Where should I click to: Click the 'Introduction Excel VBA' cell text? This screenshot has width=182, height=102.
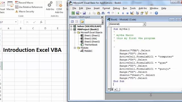click(x=32, y=50)
